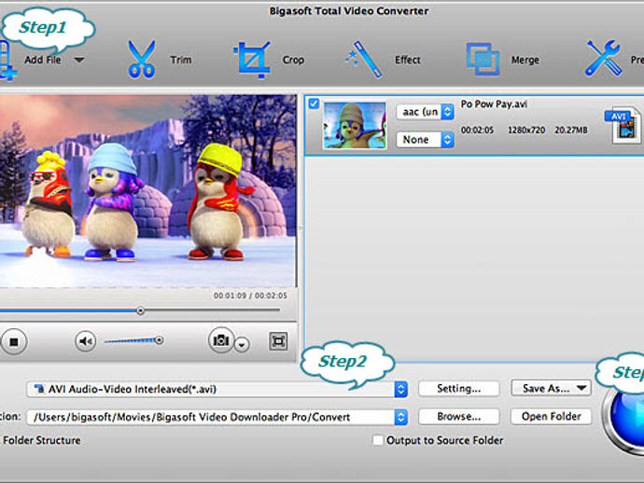Select the Po Pow Pay.avi file name

[494, 104]
